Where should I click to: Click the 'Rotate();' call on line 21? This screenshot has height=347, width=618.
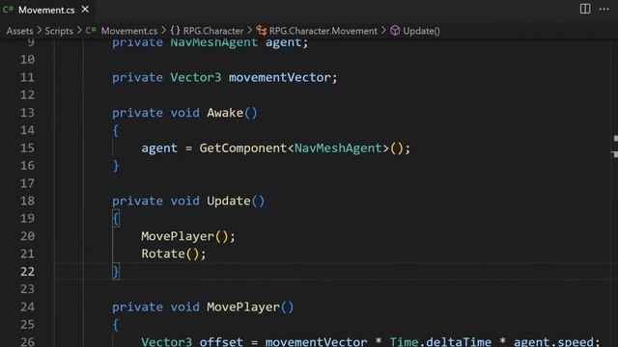pyautogui.click(x=174, y=254)
